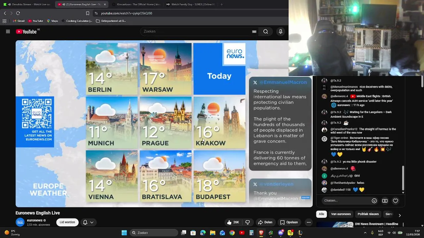The image size is (424, 238).
Task: Click the Opslaan save button
Action: (x=289, y=222)
